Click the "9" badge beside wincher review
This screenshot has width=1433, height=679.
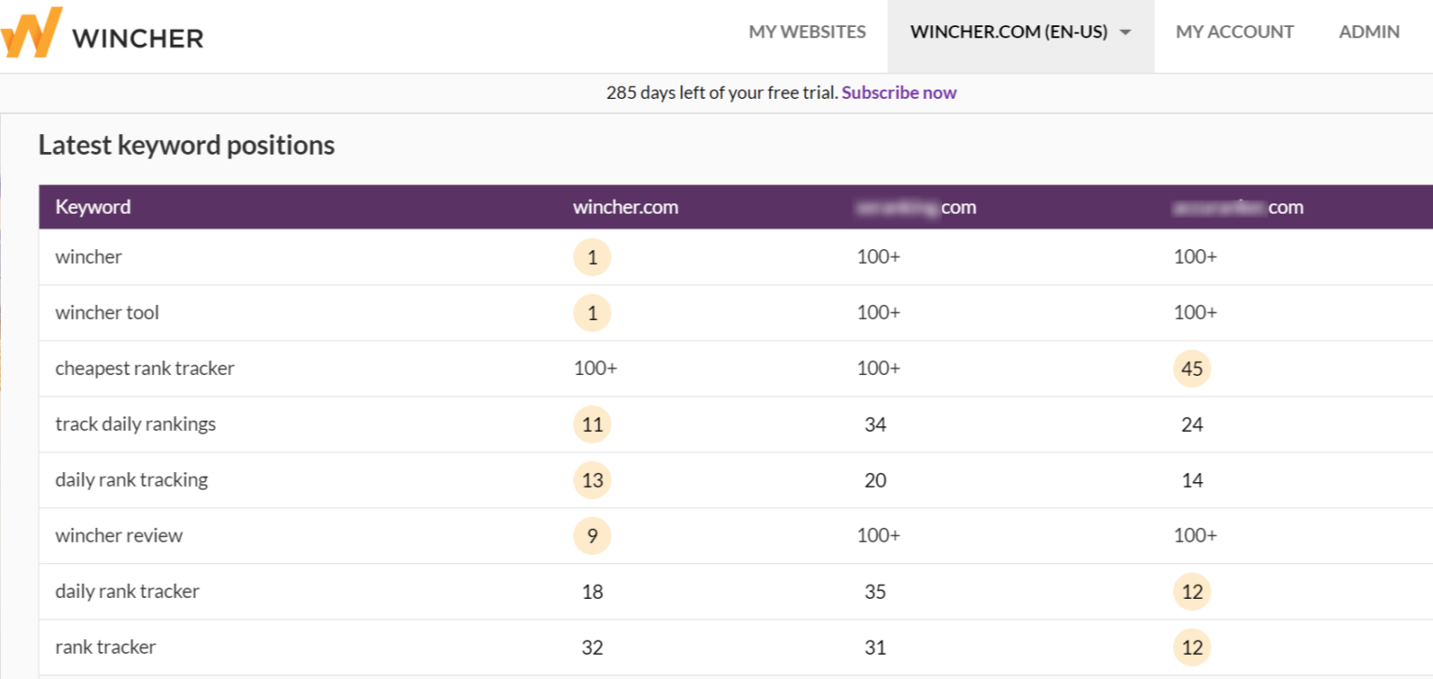[591, 535]
